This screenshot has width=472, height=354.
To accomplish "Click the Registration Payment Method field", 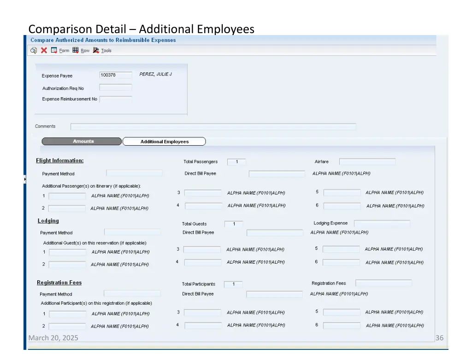I will click(132, 293).
